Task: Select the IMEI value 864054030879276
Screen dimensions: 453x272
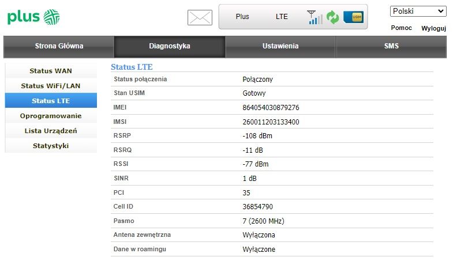Action: [x=271, y=108]
